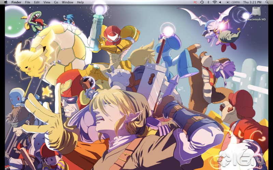Screen dimensions: 273x170
Task: Open the Wi-Fi status menu
Action: point(215,2)
